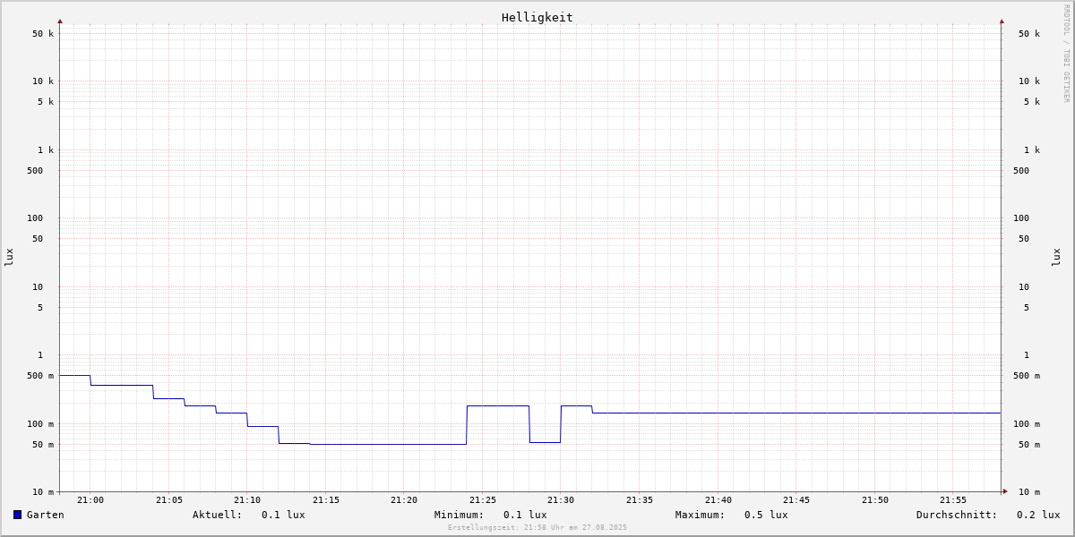Click the "21:35" time axis label

(640, 500)
